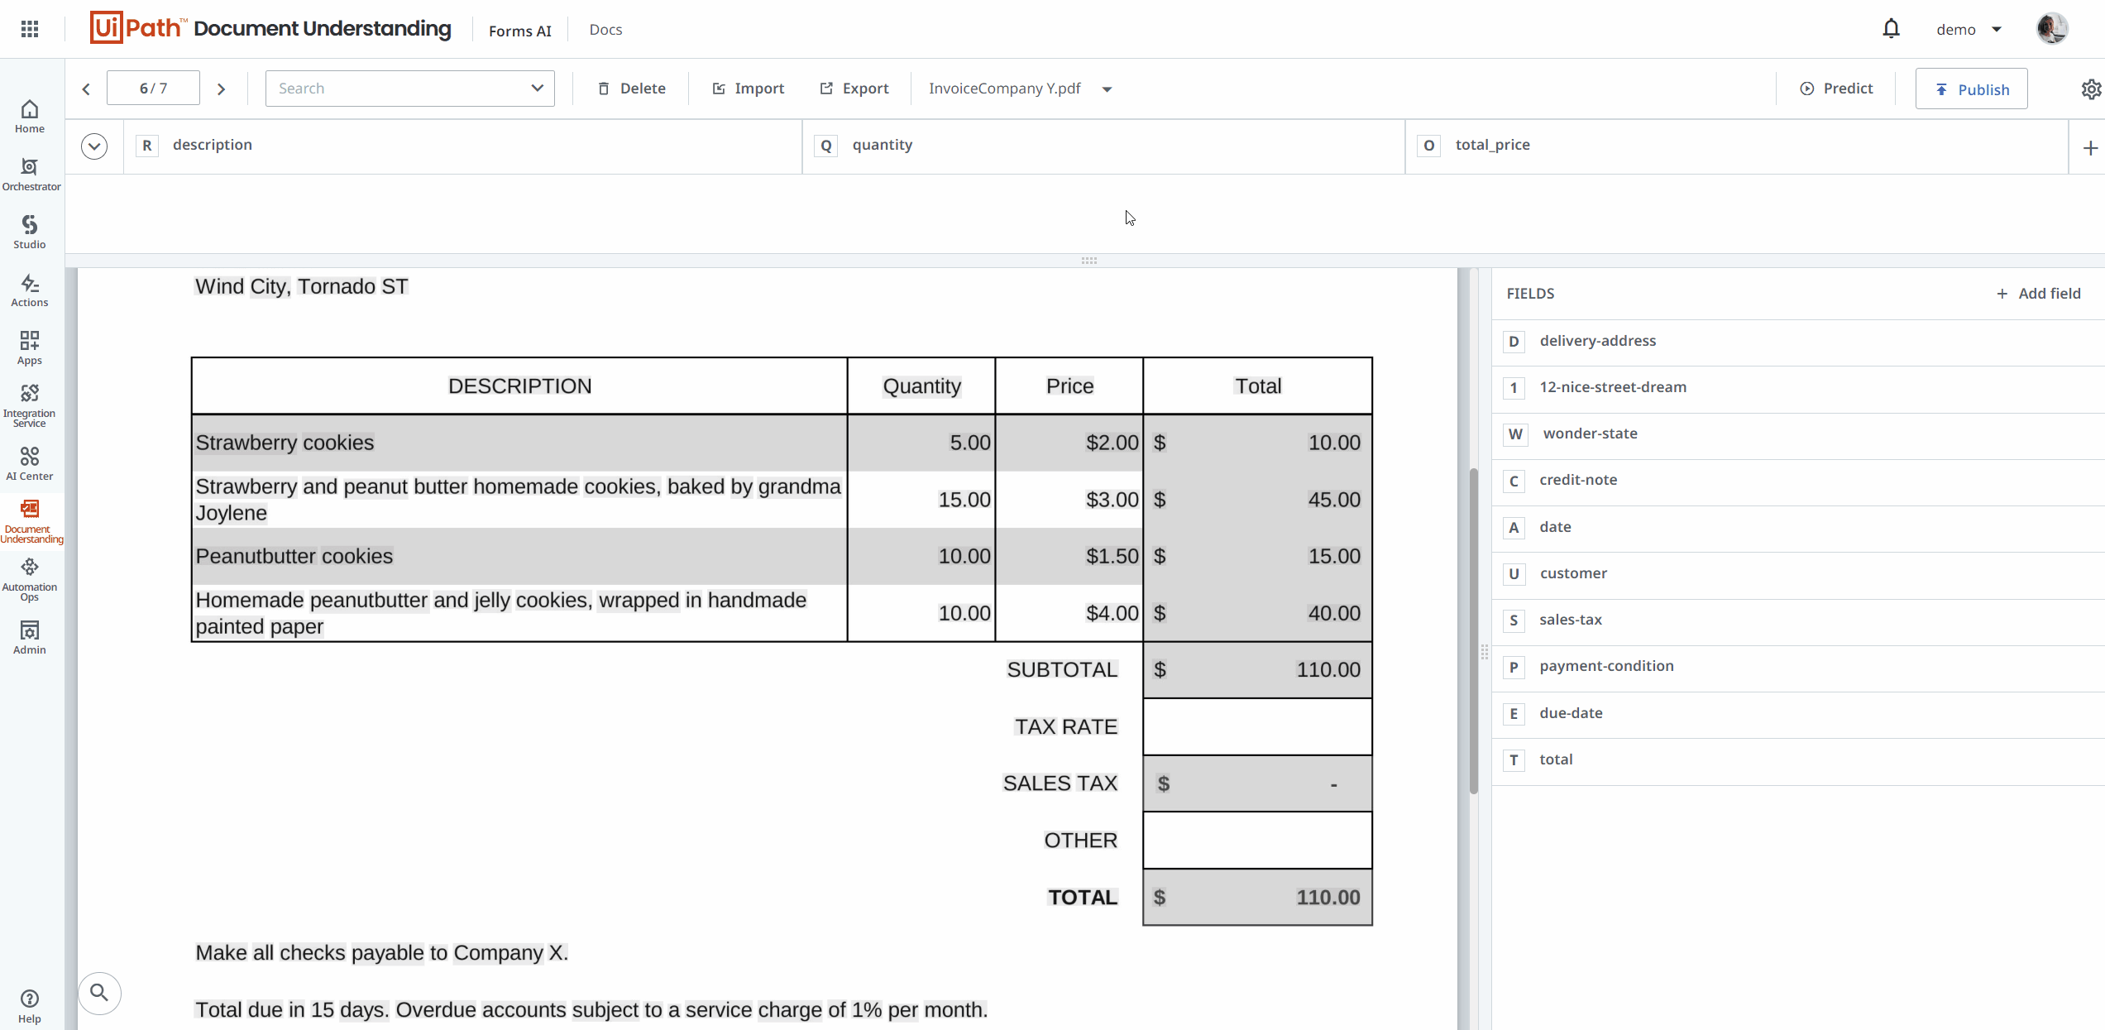Open Integration Service from sidebar
This screenshot has height=1030, width=2105.
point(30,405)
